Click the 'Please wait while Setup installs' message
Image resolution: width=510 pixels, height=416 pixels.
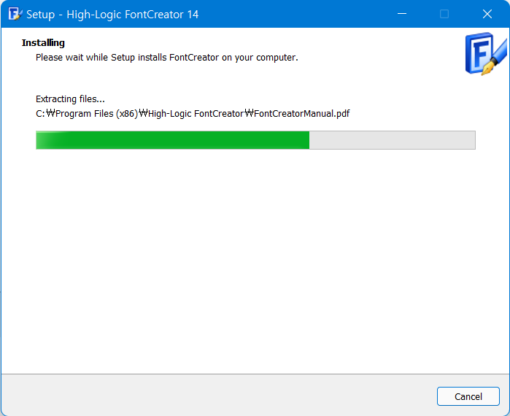tap(167, 58)
